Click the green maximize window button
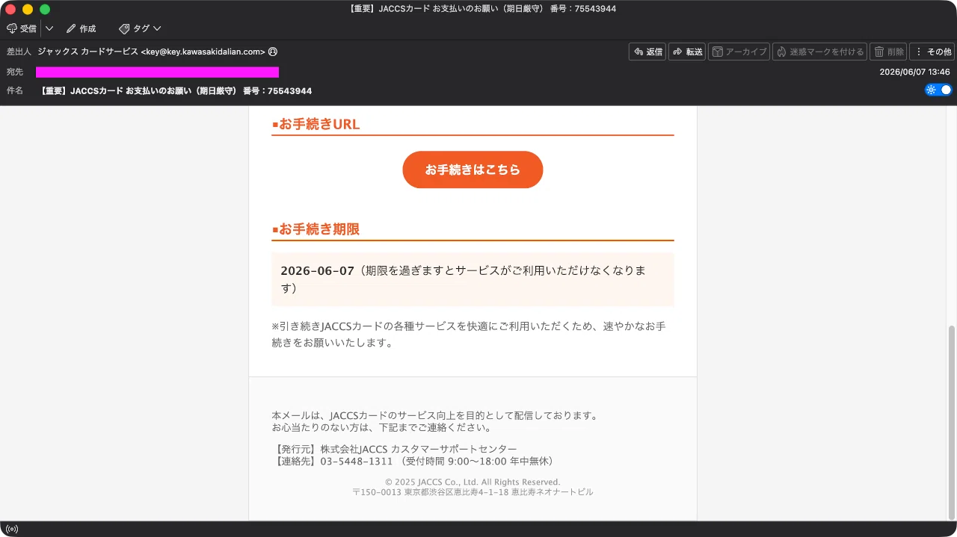Viewport: 957px width, 537px height. click(x=45, y=9)
